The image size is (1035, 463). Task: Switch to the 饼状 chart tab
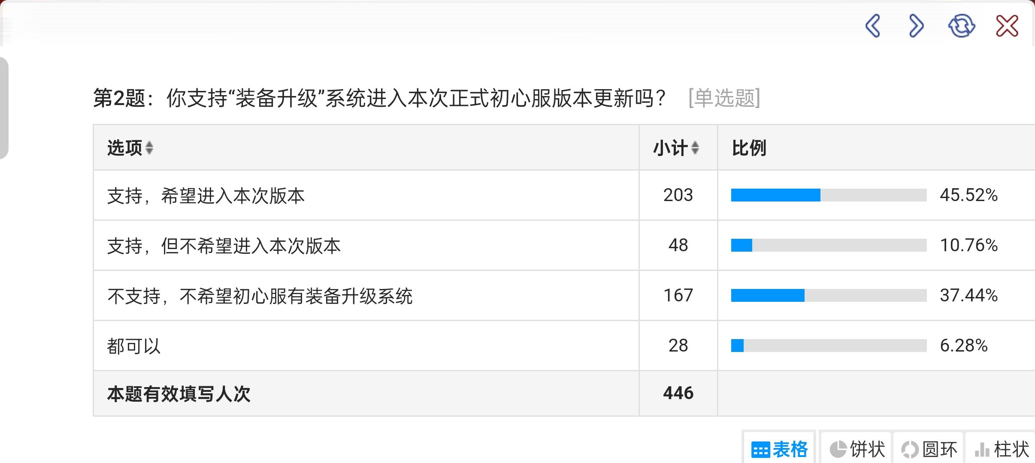[857, 449]
